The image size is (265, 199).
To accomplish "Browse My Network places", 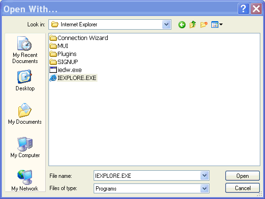I will (x=24, y=181).
